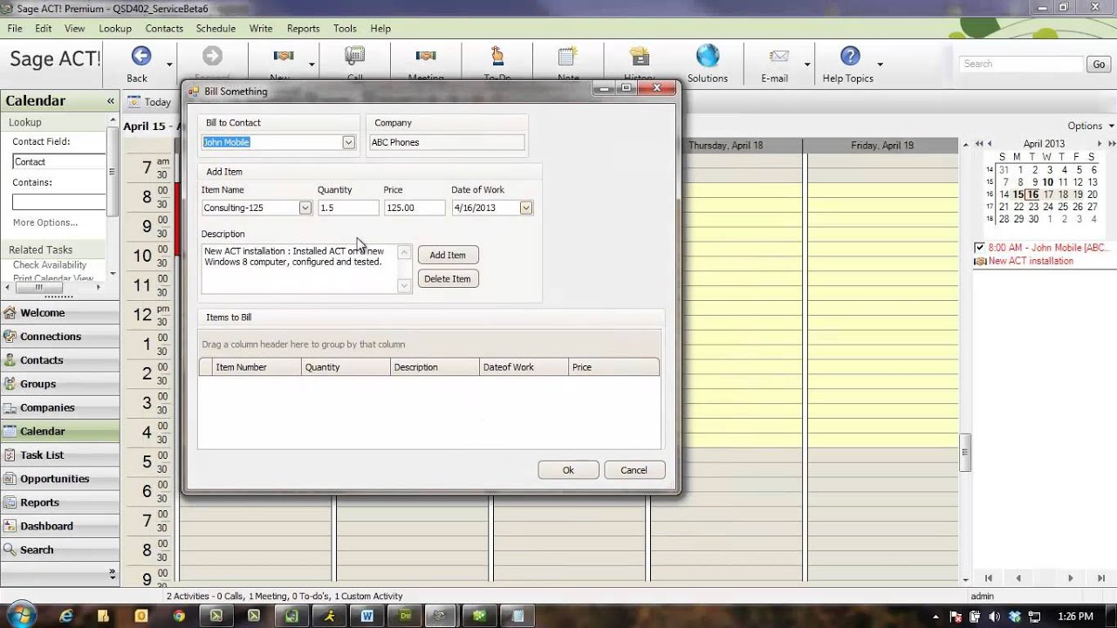Click the Price input field
The image size is (1117, 628).
coord(415,208)
